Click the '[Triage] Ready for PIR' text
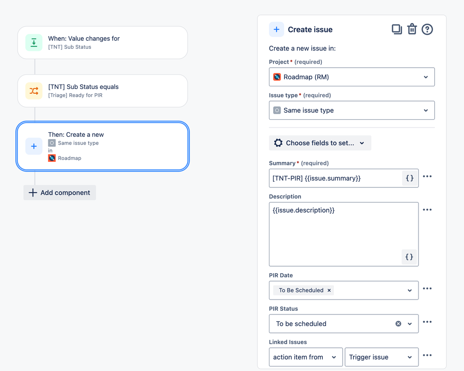The width and height of the screenshot is (464, 371). pyautogui.click(x=75, y=95)
